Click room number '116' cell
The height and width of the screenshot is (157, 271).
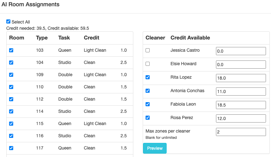click(40, 136)
